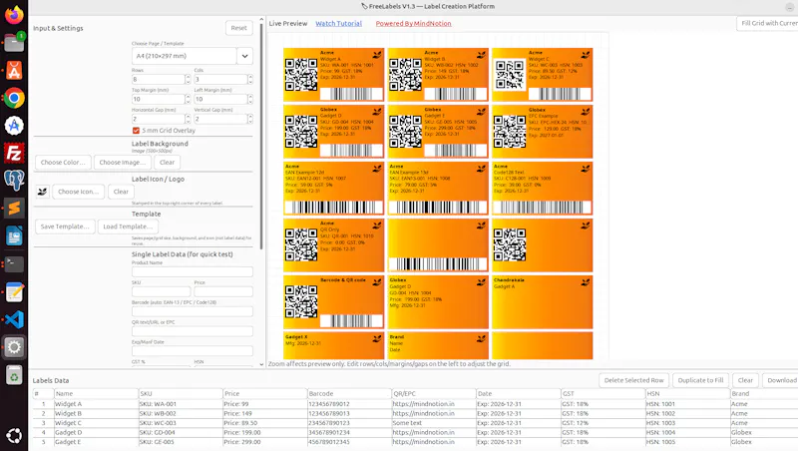The width and height of the screenshot is (798, 451).
Task: Click the Download button
Action: [x=781, y=380]
